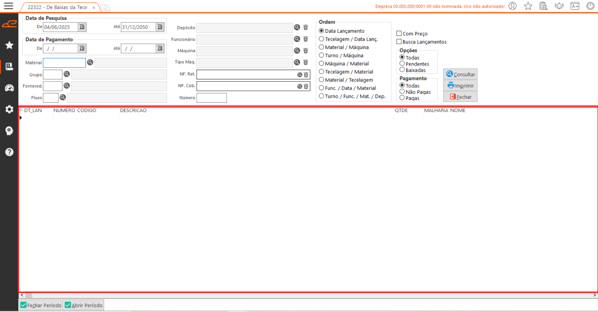Clear Funcionário field with trash icon
Screen dimensions: 598x312
(306, 39)
